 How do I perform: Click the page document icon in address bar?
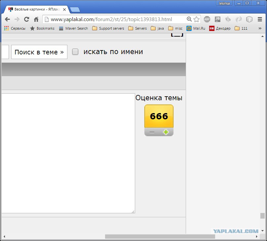(47, 19)
